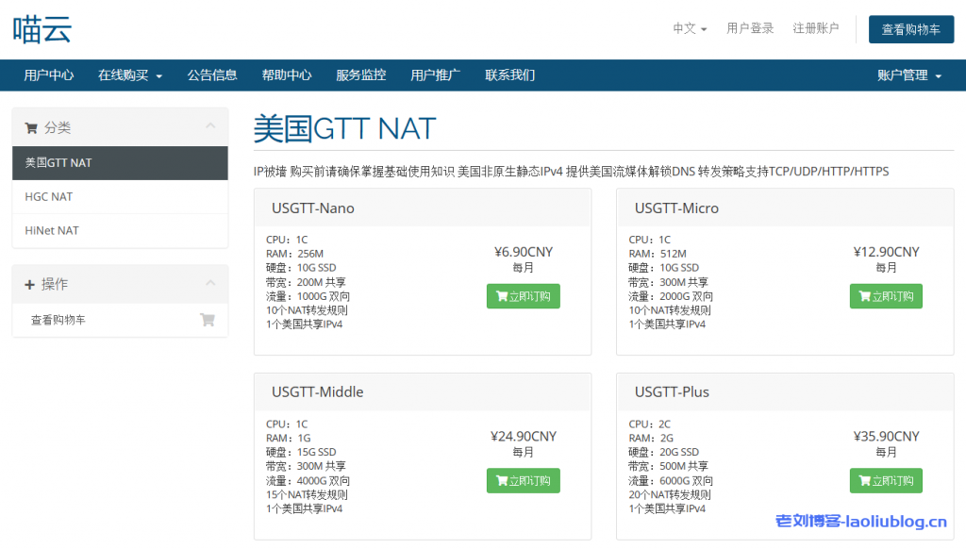Viewport: 966px width, 549px height.
Task: Open the 账户管理 dropdown
Action: [x=909, y=75]
